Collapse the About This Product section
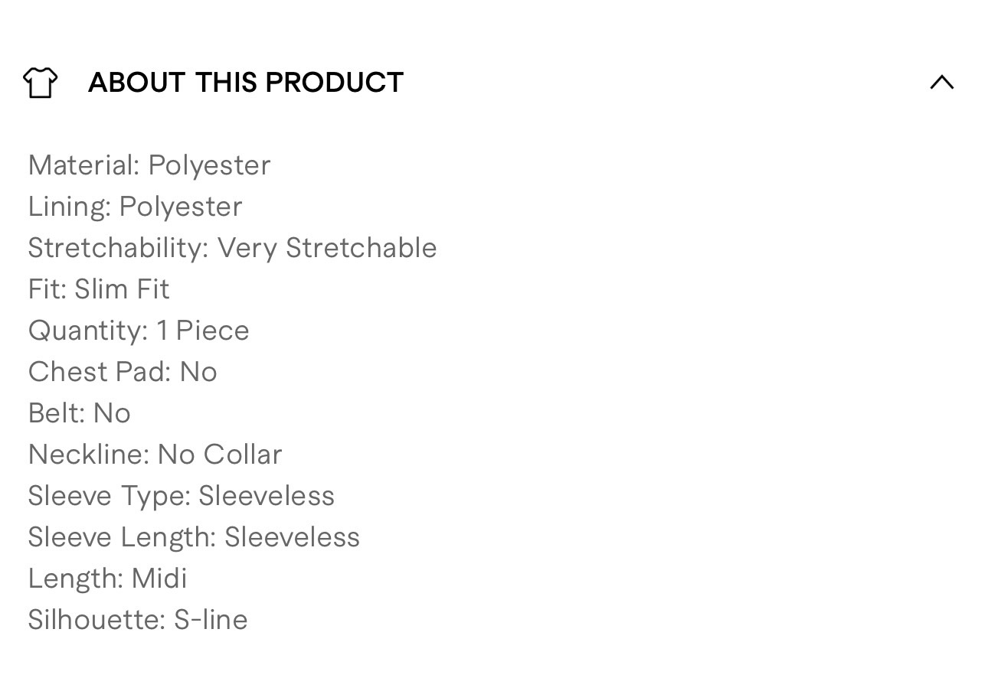Image resolution: width=988 pixels, height=678 pixels. (941, 83)
